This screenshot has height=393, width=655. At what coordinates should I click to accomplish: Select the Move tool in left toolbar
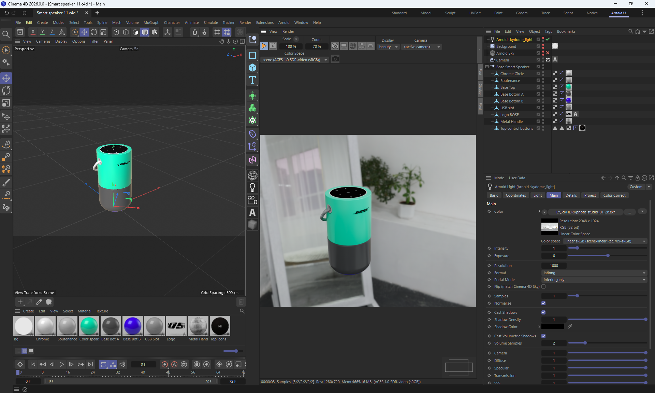pos(6,78)
